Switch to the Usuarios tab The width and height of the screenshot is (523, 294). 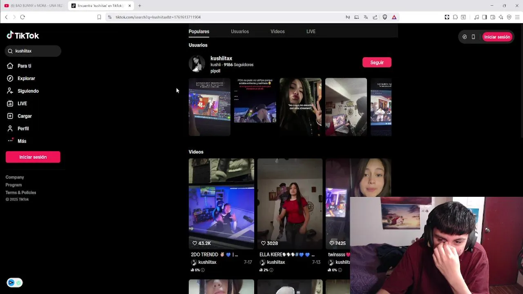[x=240, y=31]
